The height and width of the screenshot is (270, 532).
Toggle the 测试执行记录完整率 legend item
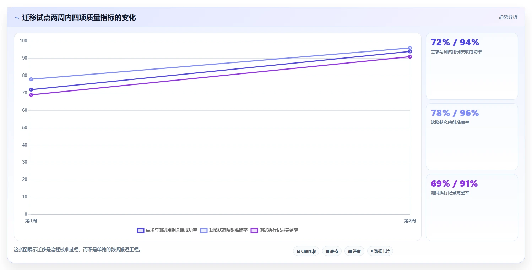(274, 230)
